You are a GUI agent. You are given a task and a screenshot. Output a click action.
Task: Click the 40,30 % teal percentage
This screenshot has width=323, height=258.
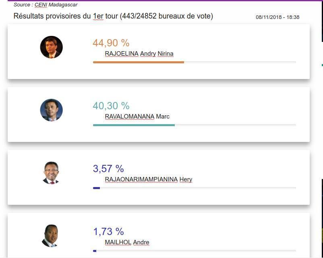click(x=111, y=106)
